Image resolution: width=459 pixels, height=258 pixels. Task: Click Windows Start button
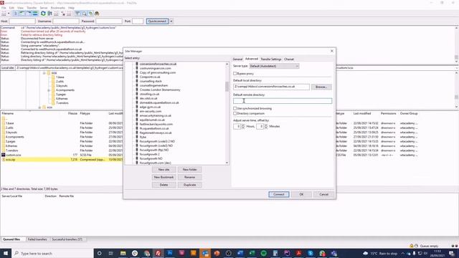[6, 253]
